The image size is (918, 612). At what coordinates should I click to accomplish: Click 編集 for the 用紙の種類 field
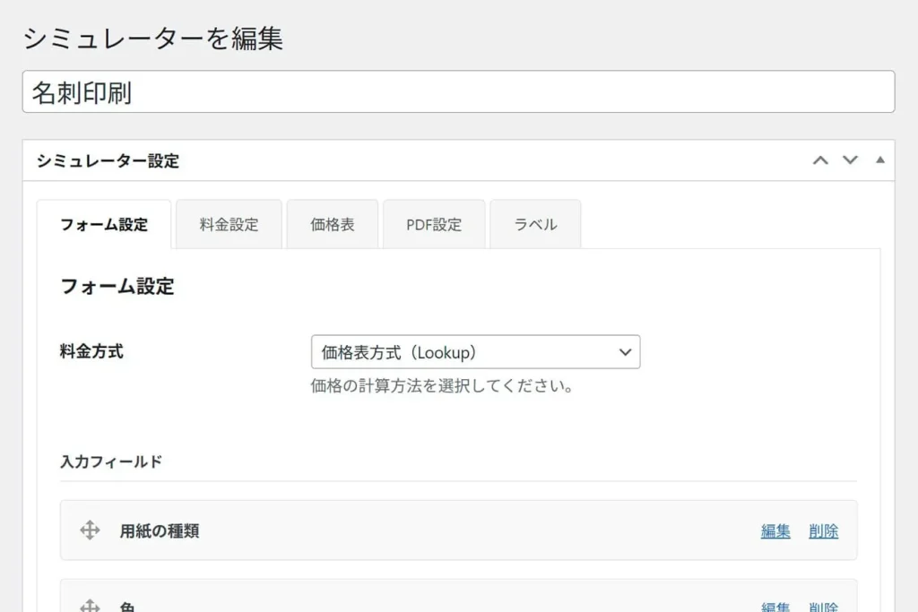click(775, 530)
